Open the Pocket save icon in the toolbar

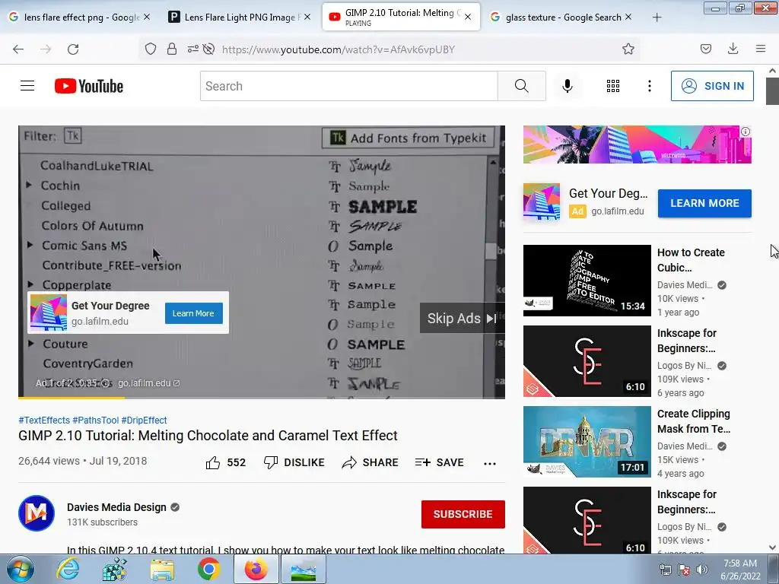click(x=705, y=49)
